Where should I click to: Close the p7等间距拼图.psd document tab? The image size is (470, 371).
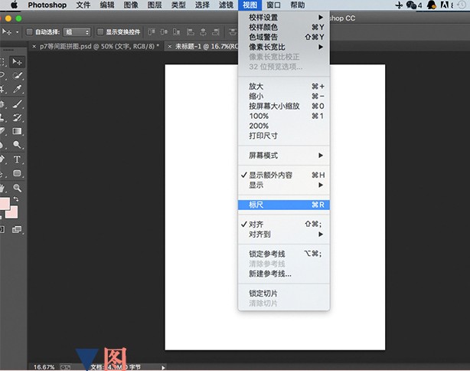tap(34, 47)
